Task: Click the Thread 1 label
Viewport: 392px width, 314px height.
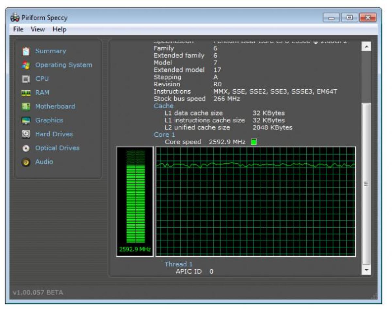Action: tap(178, 264)
